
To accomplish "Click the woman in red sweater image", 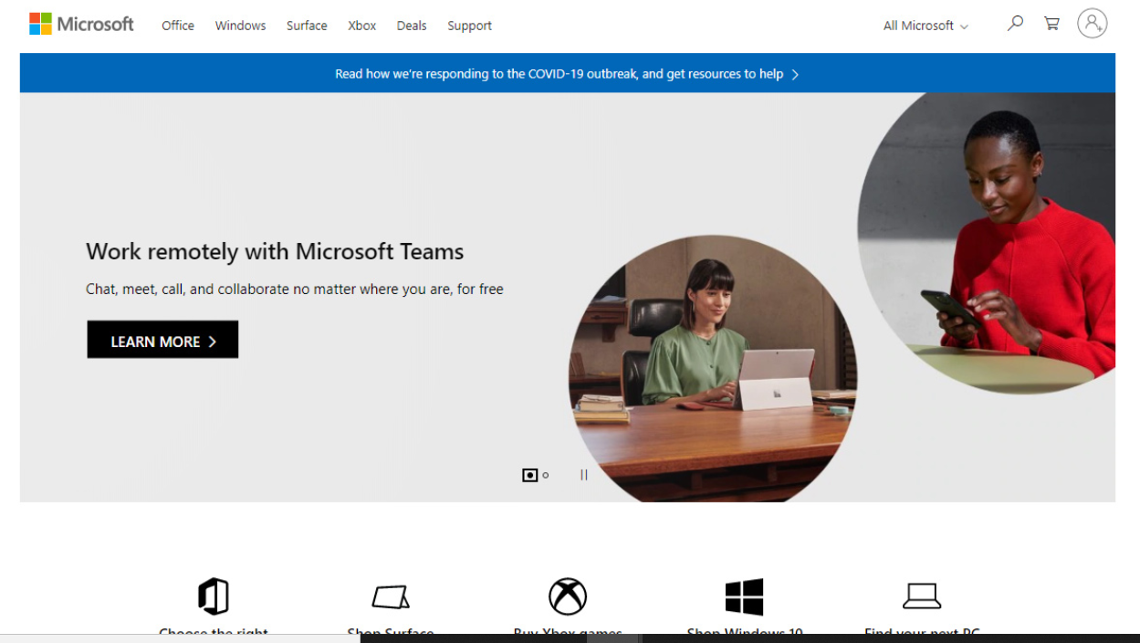I will coord(987,243).
